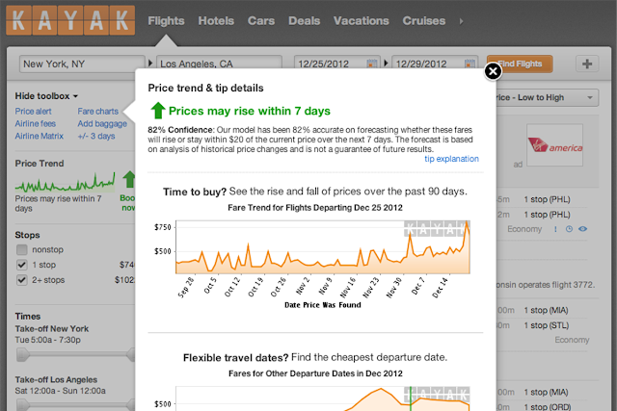Open the Price - Low to High sort dropdown
617x411 pixels.
pos(547,97)
